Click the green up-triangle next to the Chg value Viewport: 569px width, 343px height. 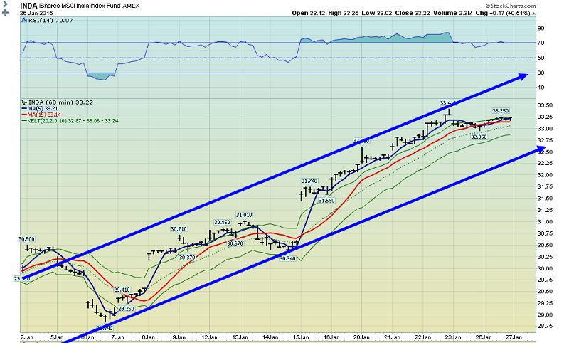point(533,14)
